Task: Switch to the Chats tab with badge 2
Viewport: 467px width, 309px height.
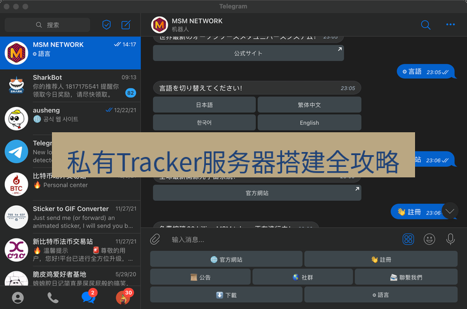Action: coord(88,297)
